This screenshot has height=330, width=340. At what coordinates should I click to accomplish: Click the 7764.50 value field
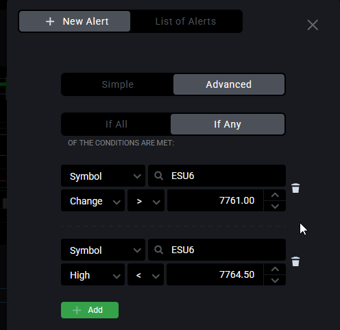[215, 274]
